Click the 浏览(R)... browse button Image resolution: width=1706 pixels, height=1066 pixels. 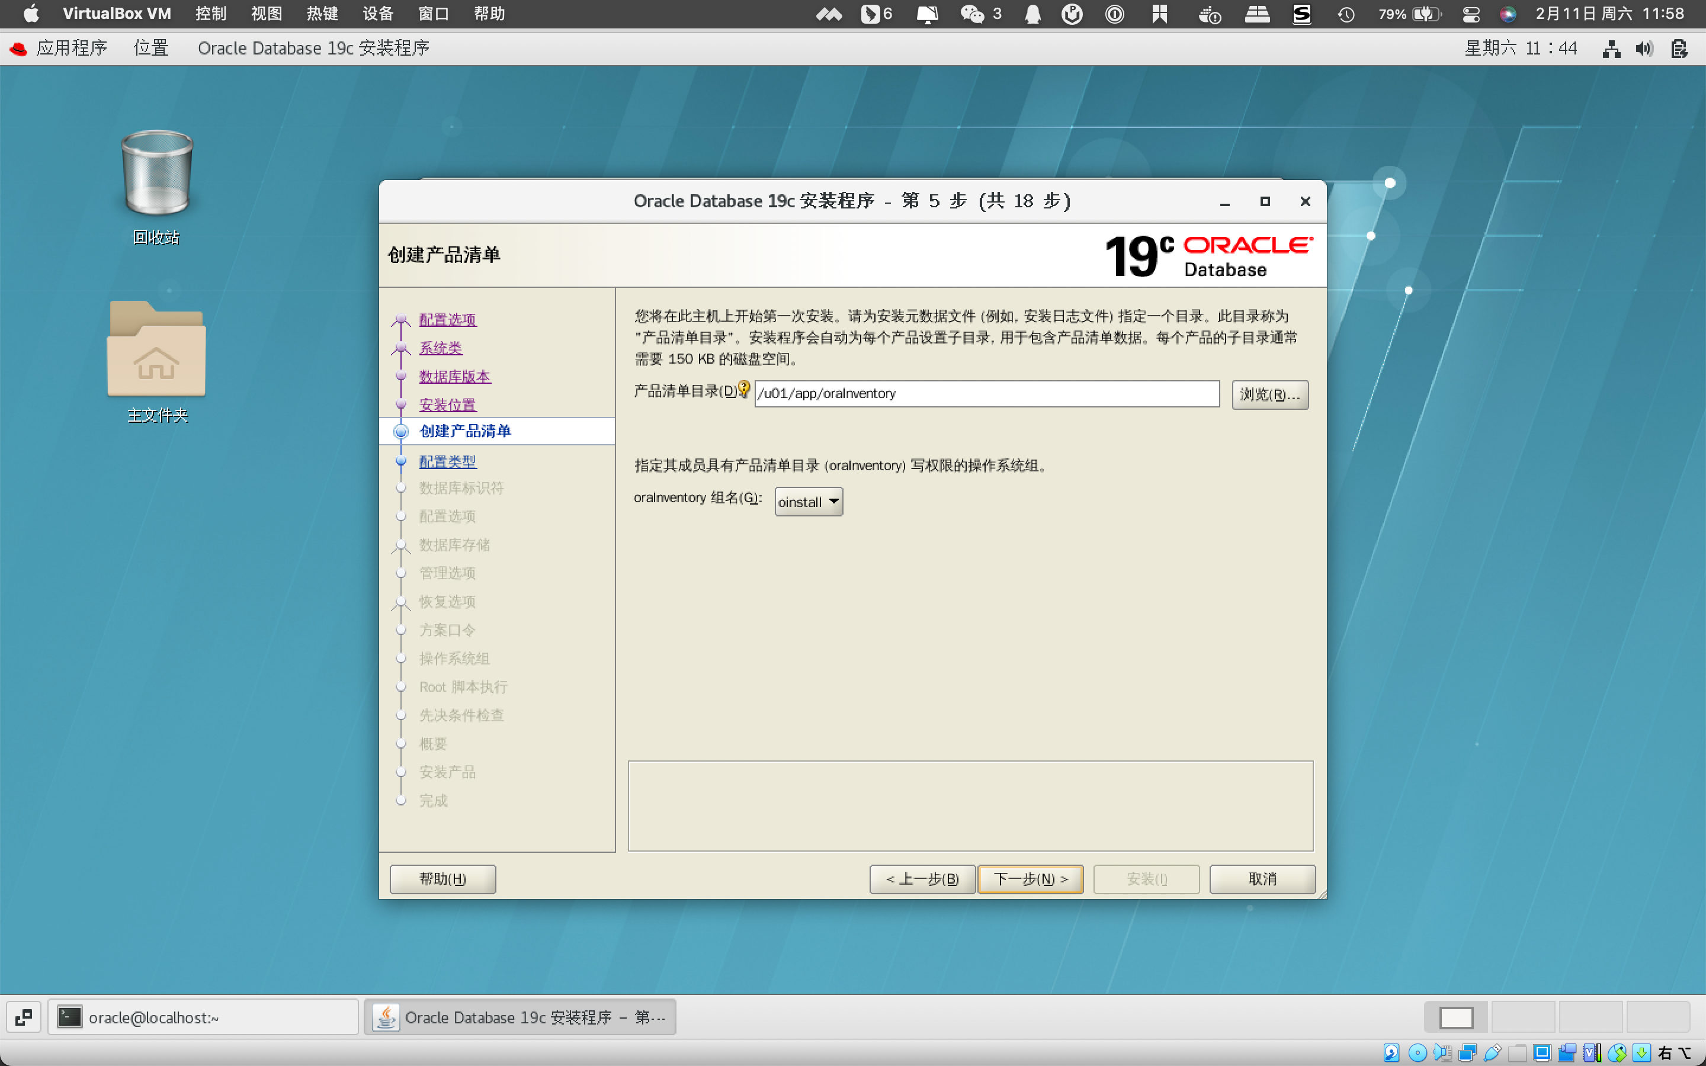[1271, 394]
